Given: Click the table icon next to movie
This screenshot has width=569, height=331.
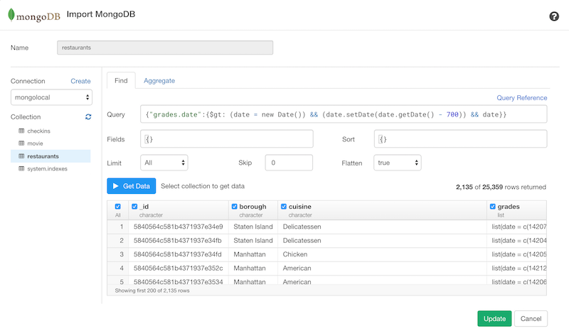Looking at the screenshot, I should 21,143.
